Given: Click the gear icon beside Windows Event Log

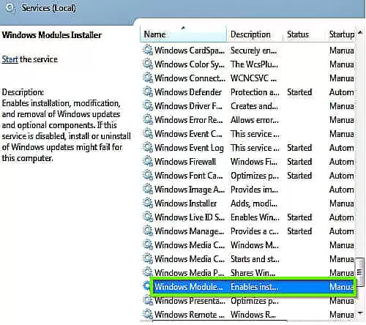Looking at the screenshot, I should [148, 147].
